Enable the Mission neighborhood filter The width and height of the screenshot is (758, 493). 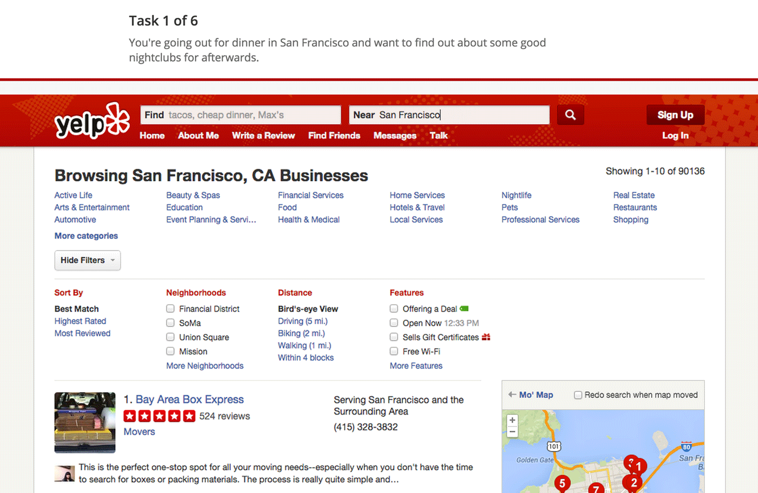click(170, 351)
